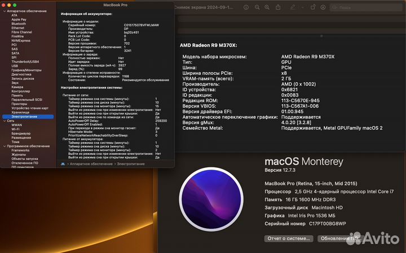This screenshot has height=253, width=406.
Task: Open the highlight pen options arrow
Action: 302,7
